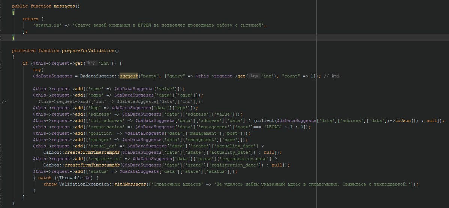Click the try keyword
The width and height of the screenshot is (449, 208).
37,70
